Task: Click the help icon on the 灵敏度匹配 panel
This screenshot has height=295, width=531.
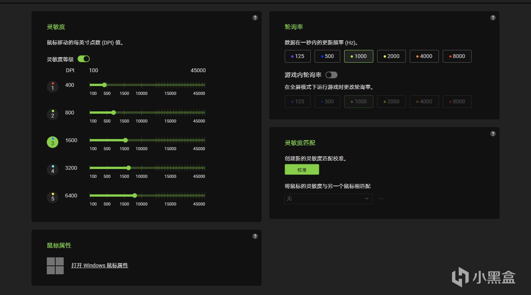Action: coord(493,133)
